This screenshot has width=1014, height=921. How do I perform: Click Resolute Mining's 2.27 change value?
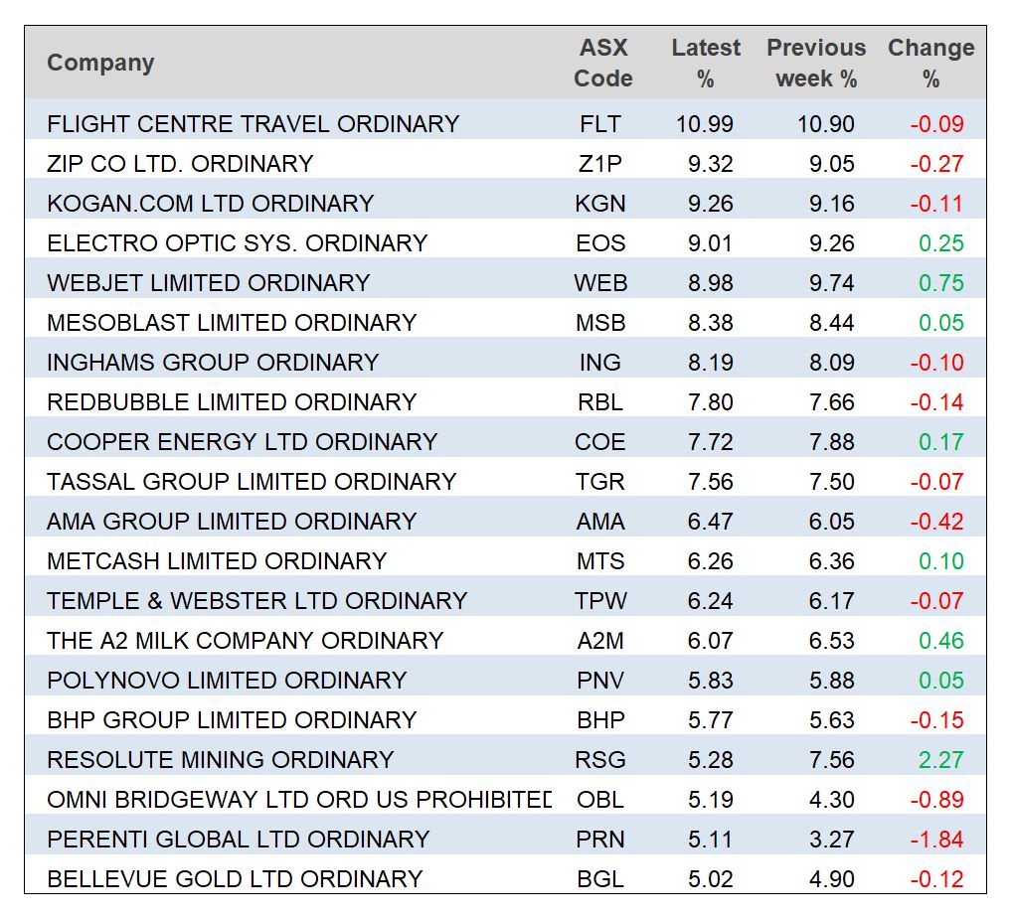pyautogui.click(x=940, y=760)
